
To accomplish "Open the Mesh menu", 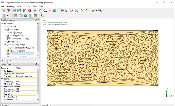I will (19, 6).
